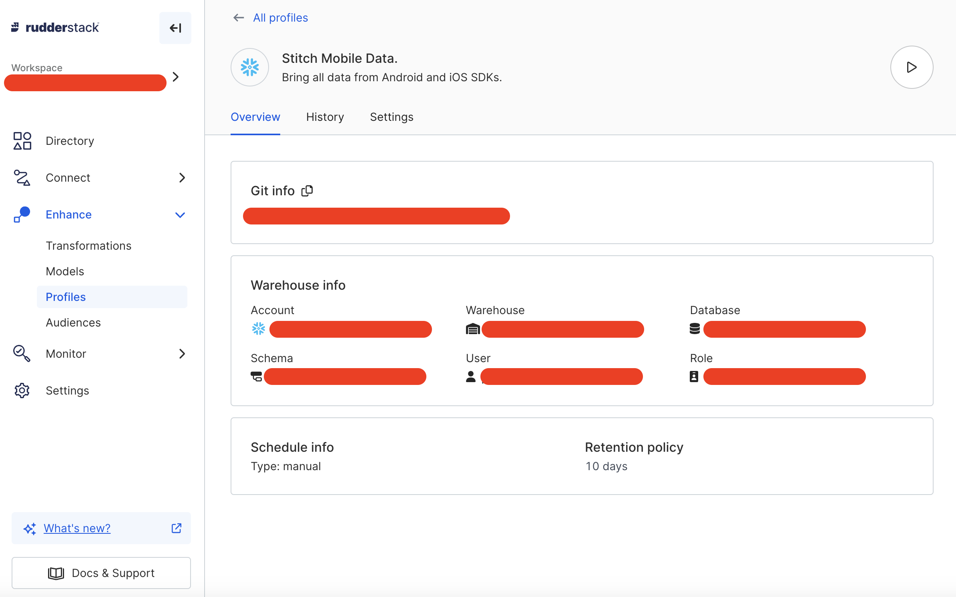
Task: Select Profiles in the sidebar
Action: pos(112,297)
